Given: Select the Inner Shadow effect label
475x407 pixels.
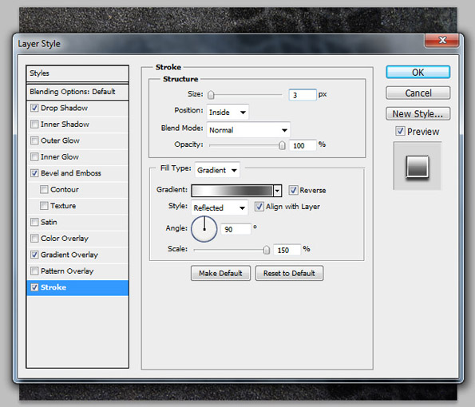Looking at the screenshot, I should (65, 124).
